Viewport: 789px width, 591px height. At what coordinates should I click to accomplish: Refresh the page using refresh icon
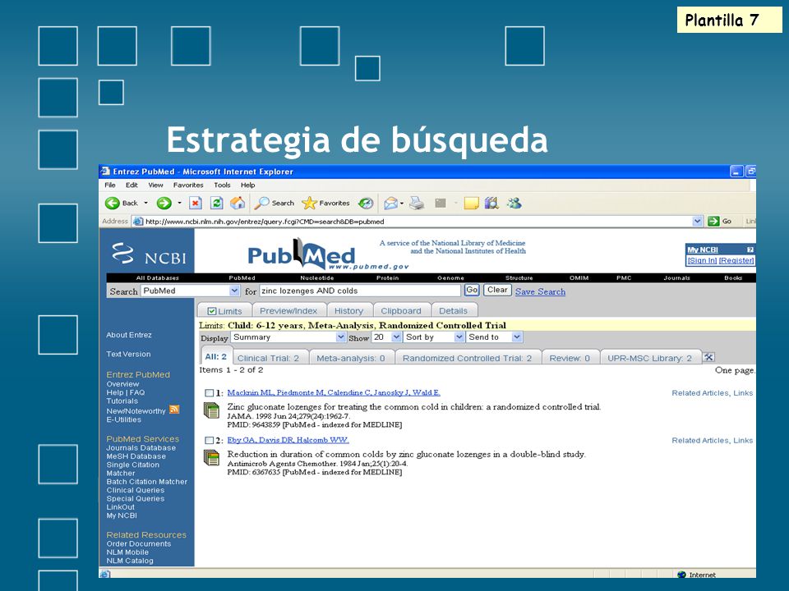pyautogui.click(x=216, y=203)
